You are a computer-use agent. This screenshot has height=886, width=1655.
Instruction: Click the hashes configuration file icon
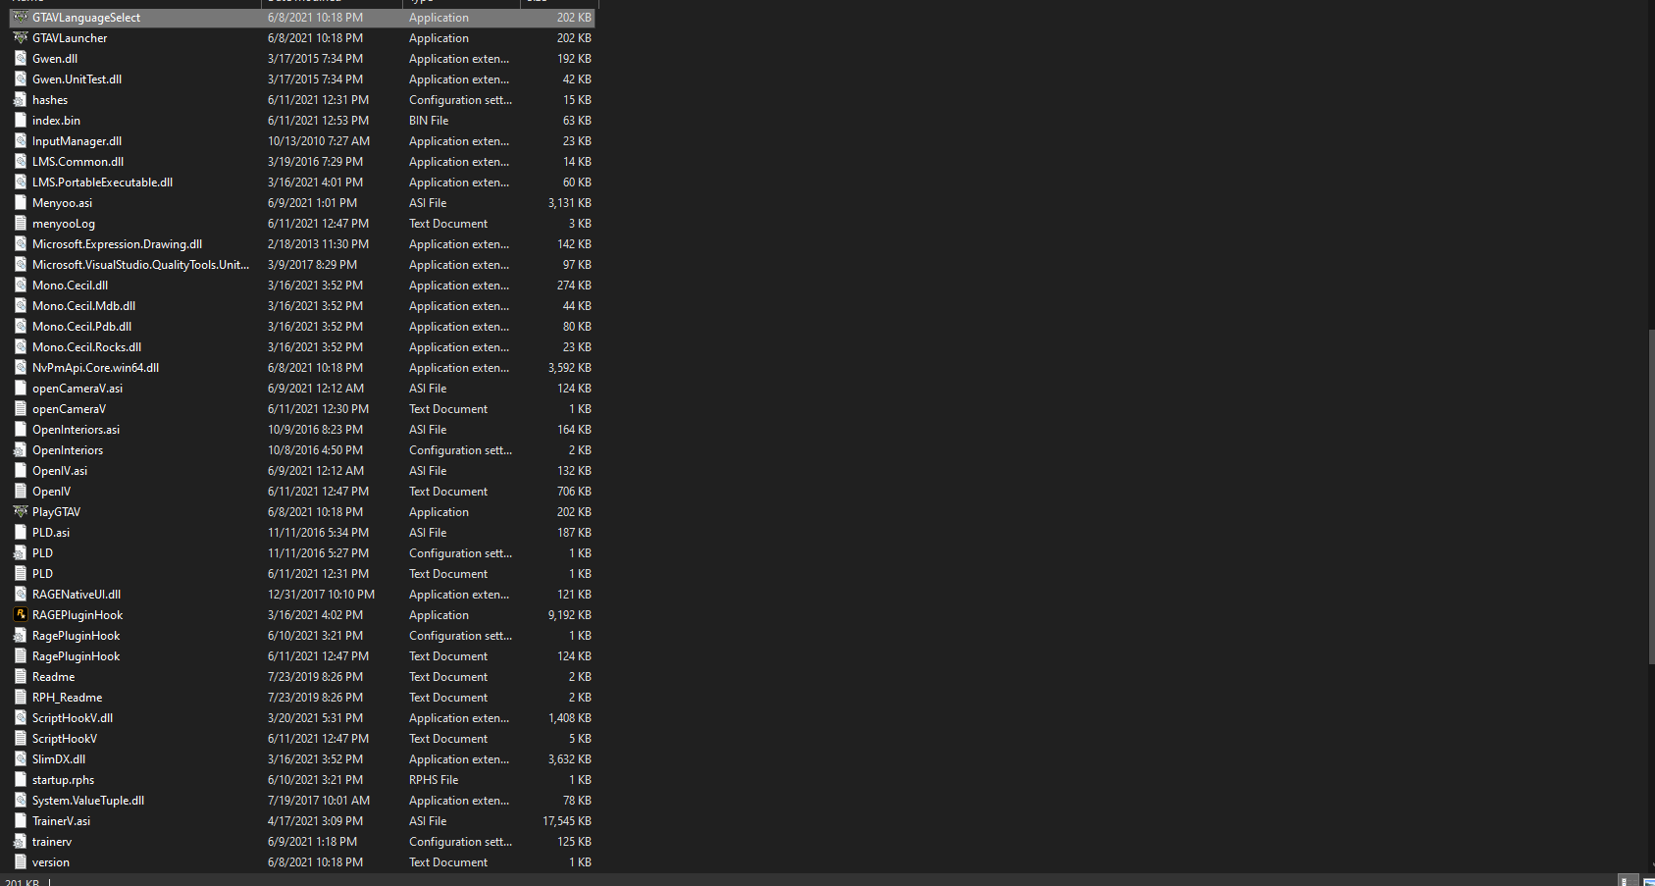(x=20, y=100)
